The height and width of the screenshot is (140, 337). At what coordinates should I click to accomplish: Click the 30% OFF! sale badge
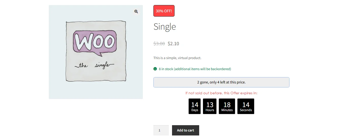click(x=164, y=11)
